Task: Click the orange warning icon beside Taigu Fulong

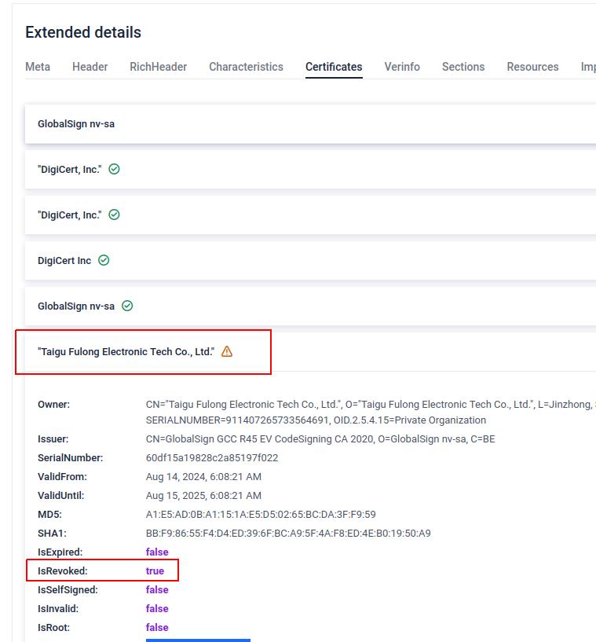Action: point(227,351)
